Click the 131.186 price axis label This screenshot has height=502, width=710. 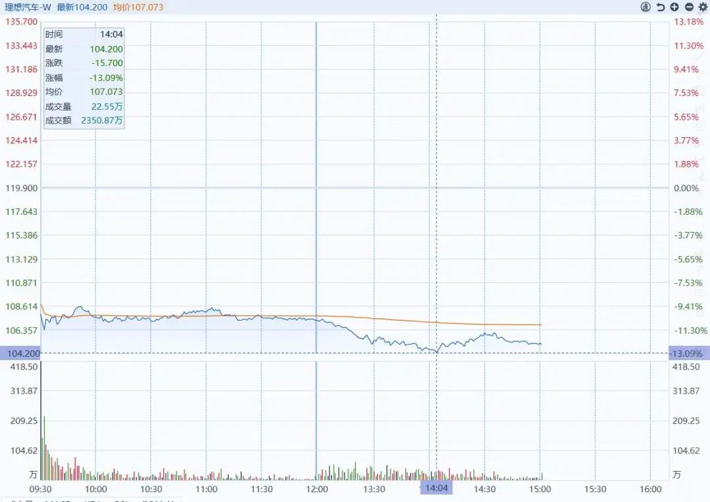click(x=21, y=69)
